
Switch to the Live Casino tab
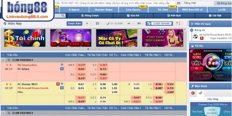(x=133, y=10)
